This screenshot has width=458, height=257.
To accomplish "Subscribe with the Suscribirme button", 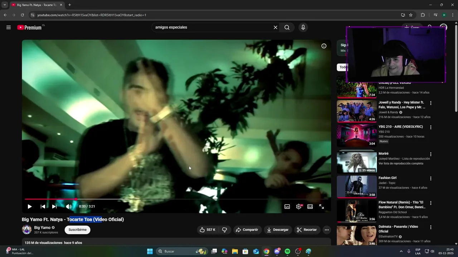I will coord(78,230).
